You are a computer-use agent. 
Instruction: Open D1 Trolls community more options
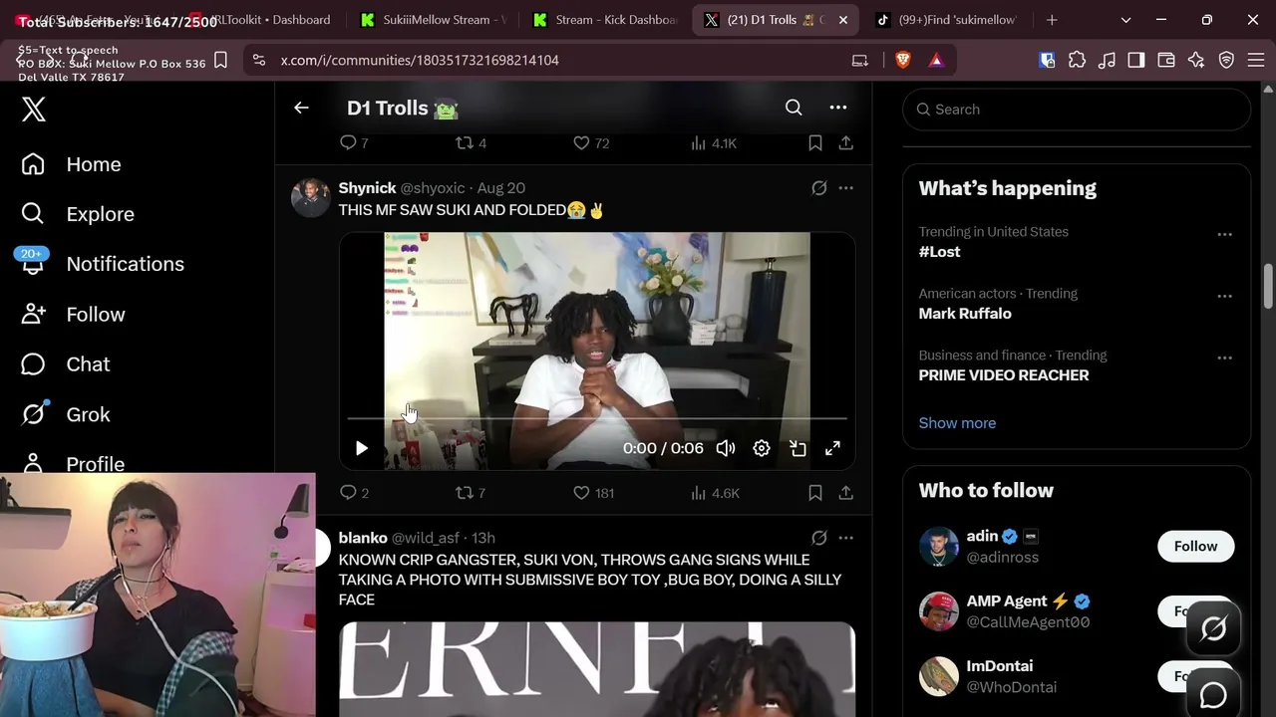(838, 108)
